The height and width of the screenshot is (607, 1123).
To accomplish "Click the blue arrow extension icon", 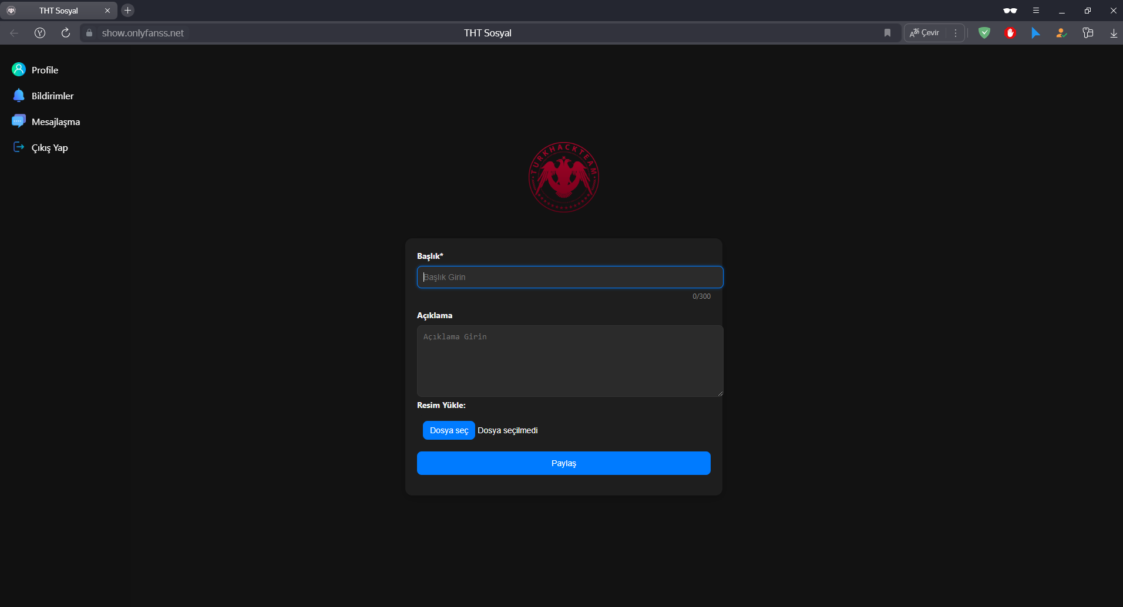I will [1035, 33].
